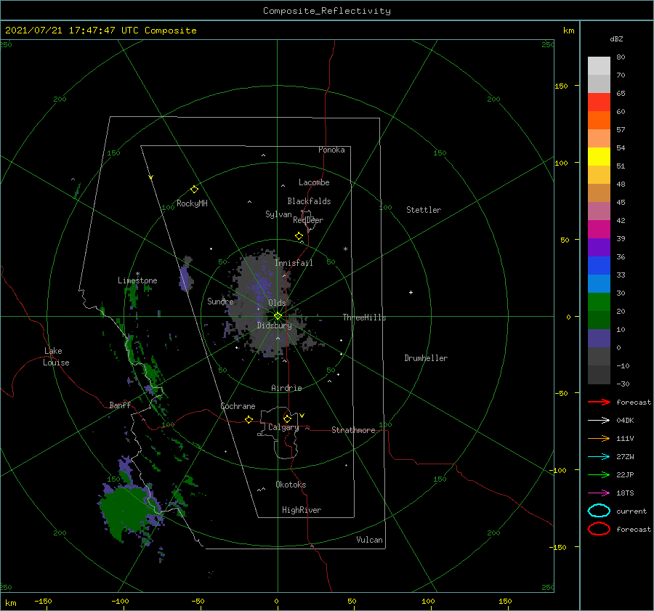
Task: Click the RedDeer label
Action: point(308,220)
